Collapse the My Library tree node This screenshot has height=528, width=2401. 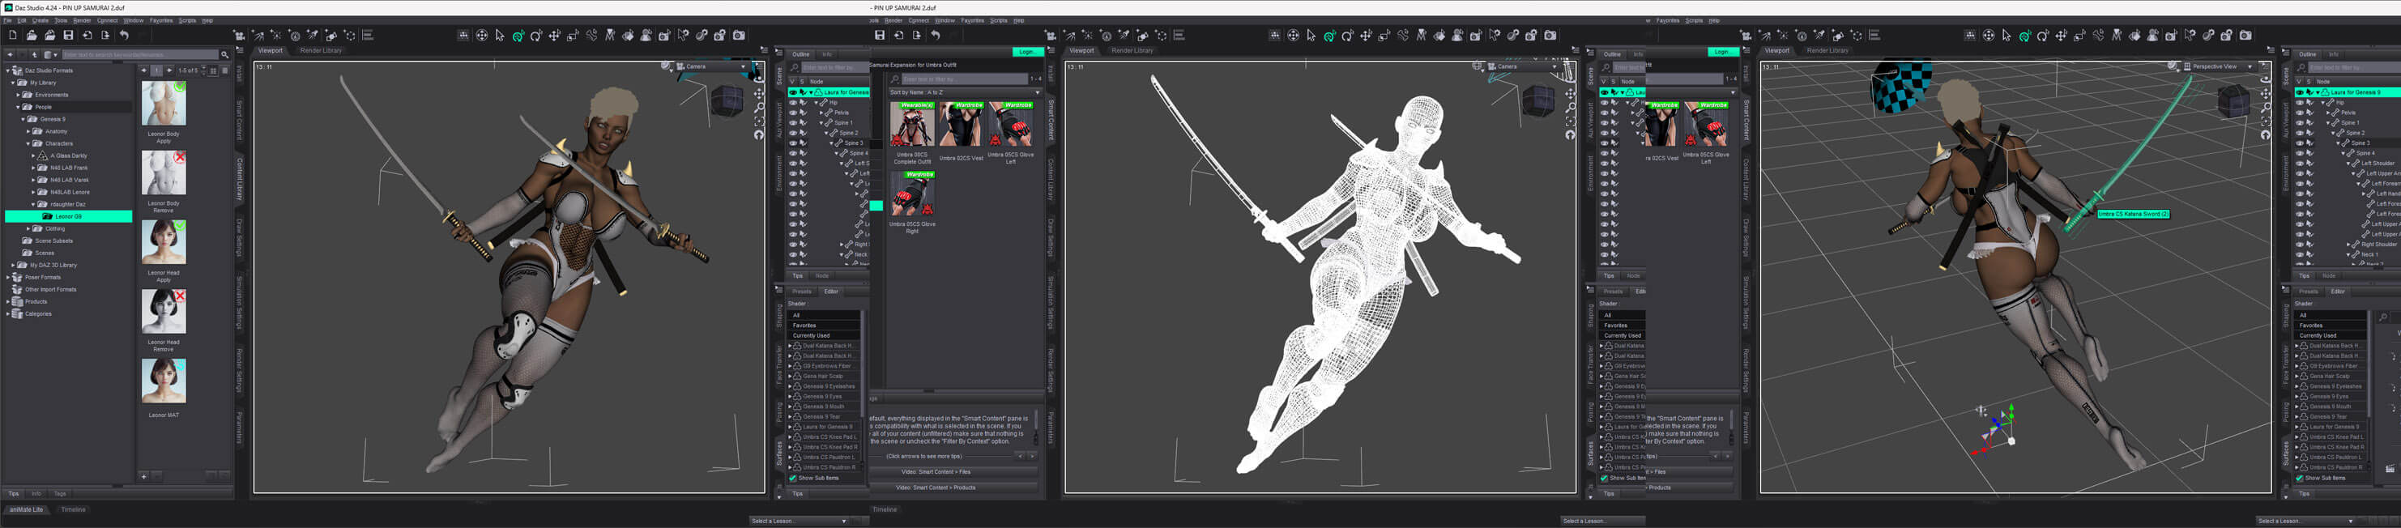click(14, 83)
